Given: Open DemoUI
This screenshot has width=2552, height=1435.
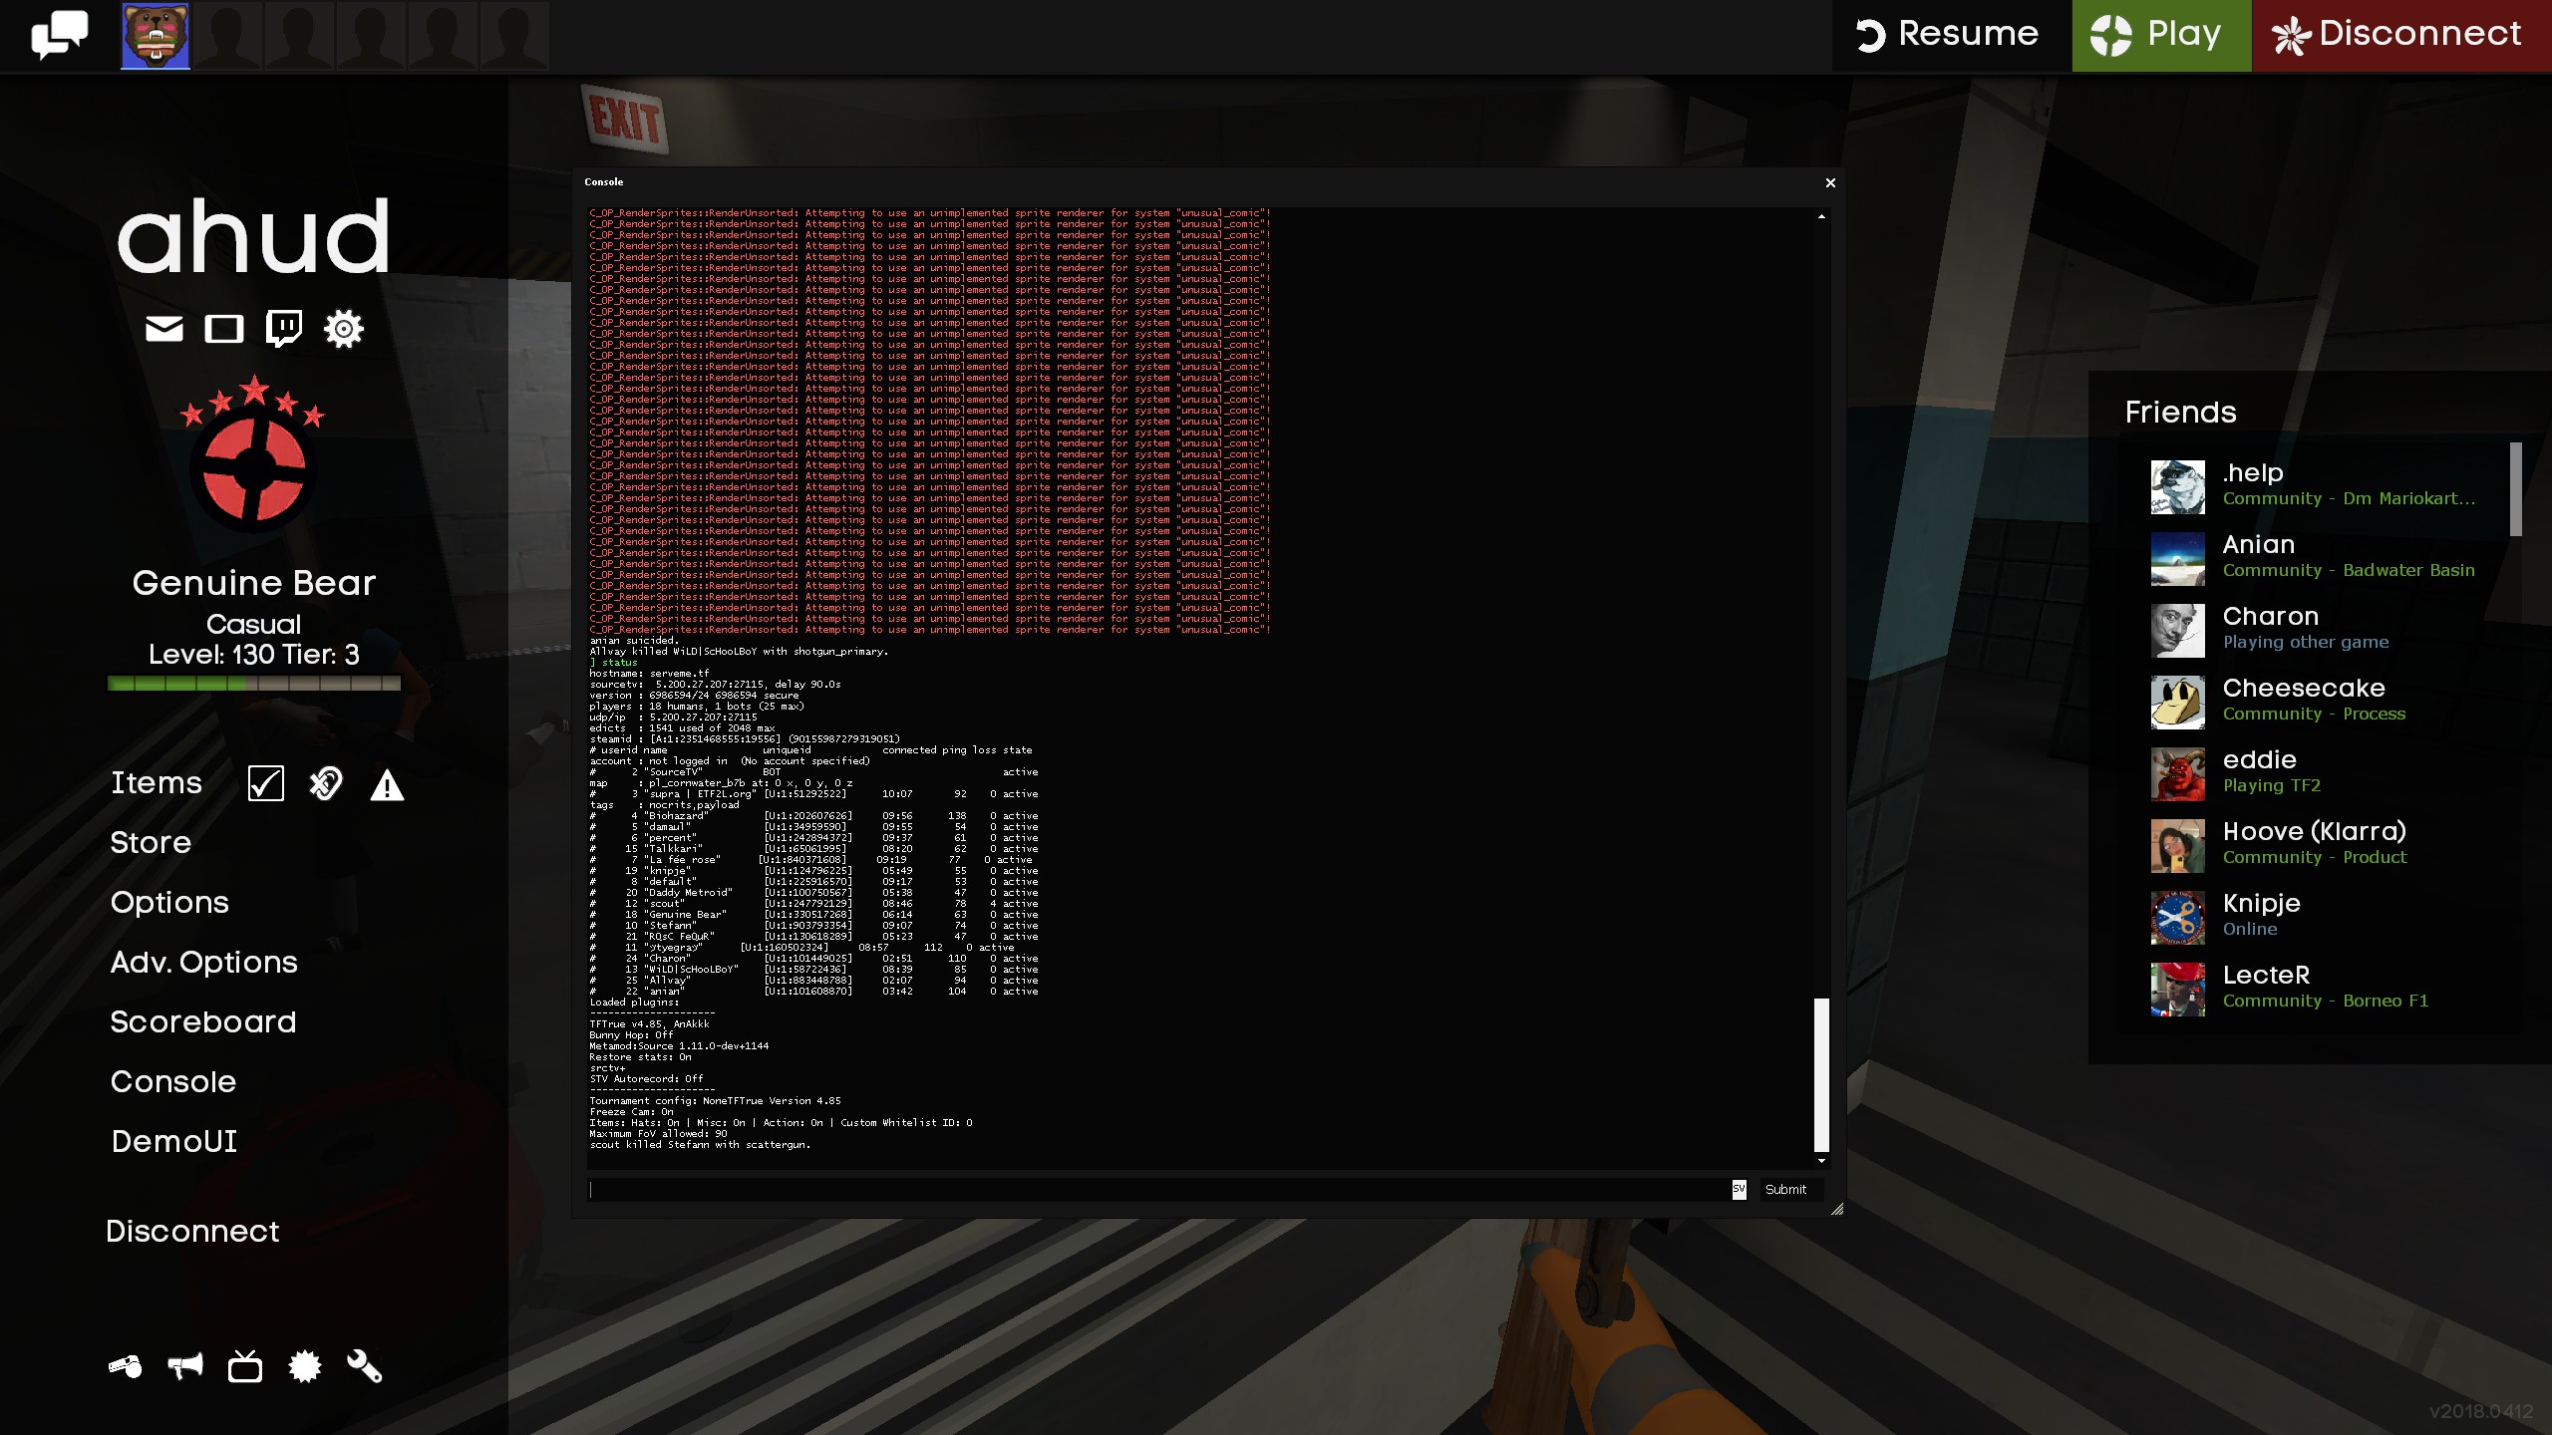Looking at the screenshot, I should (x=174, y=1142).
